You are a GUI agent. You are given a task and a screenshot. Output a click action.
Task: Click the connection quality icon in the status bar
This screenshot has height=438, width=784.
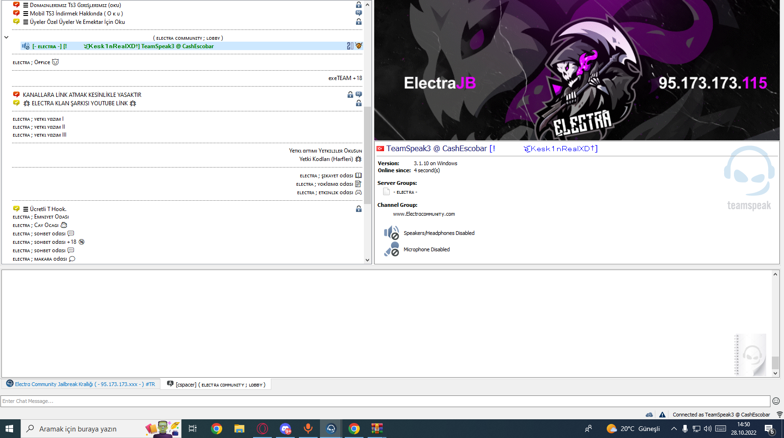coord(779,415)
